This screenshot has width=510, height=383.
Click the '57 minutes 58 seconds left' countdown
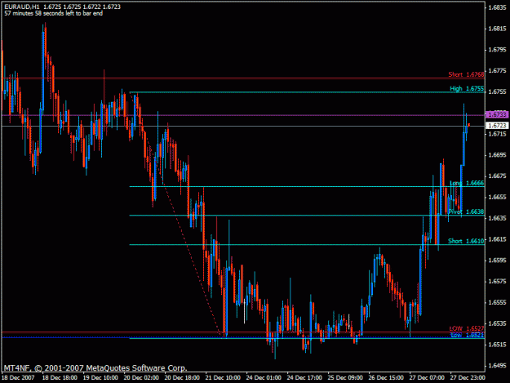pyautogui.click(x=54, y=14)
